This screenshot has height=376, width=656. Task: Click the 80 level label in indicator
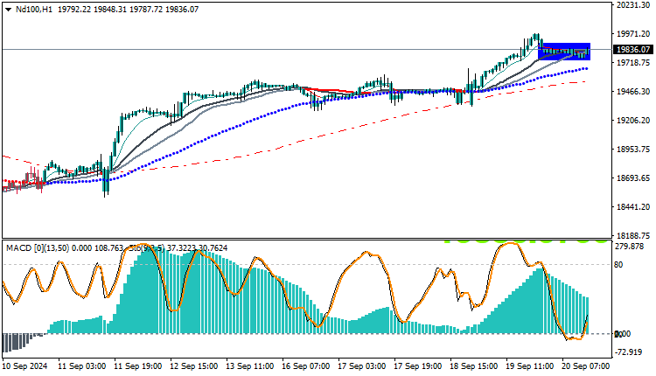618,265
